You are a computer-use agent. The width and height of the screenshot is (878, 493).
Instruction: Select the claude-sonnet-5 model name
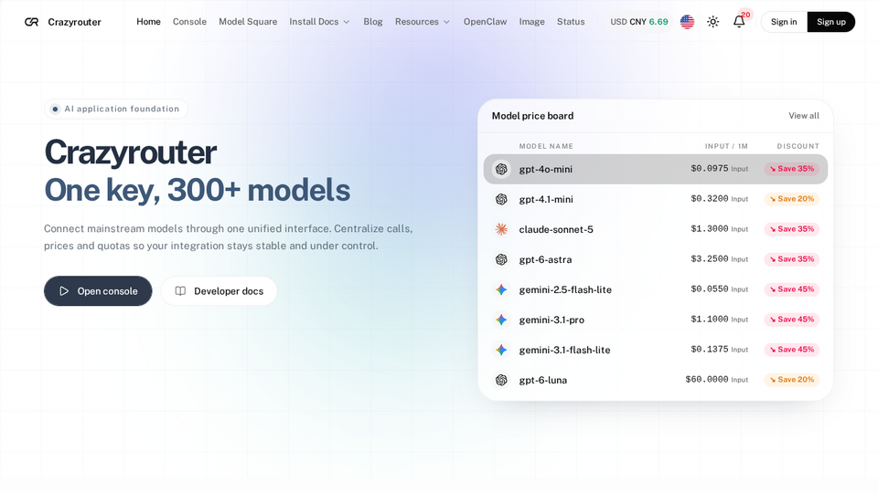(x=556, y=229)
